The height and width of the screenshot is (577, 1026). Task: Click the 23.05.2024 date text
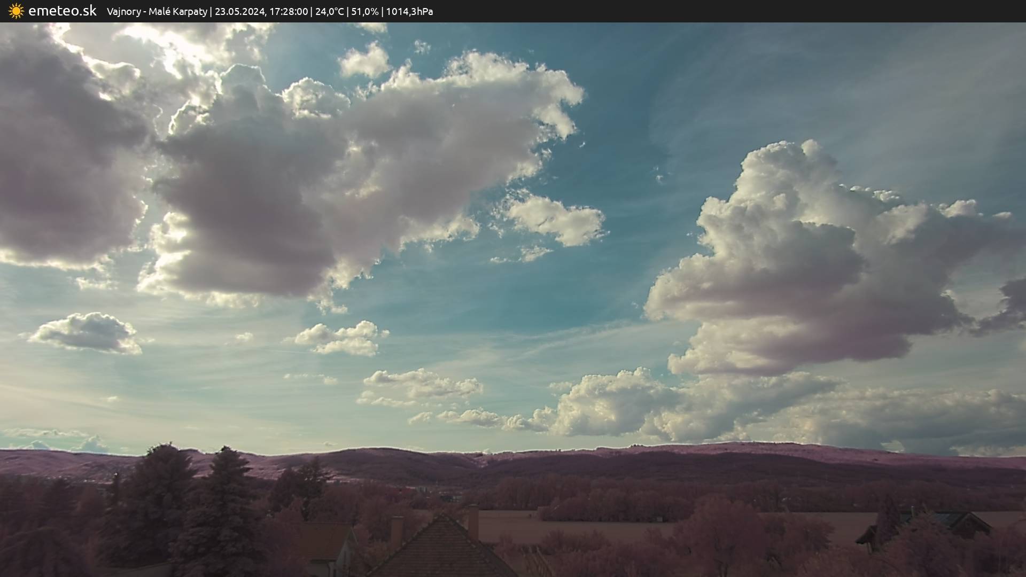[x=239, y=11]
